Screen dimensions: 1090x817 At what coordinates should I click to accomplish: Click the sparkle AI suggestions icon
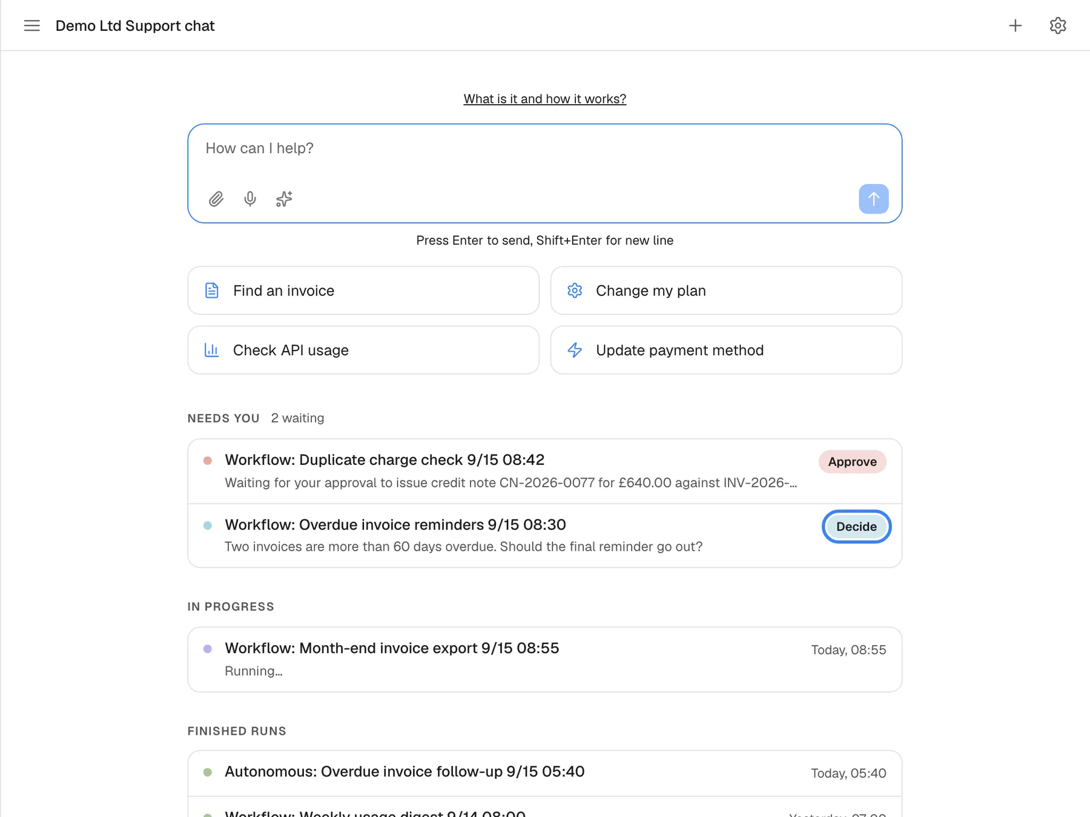(284, 199)
